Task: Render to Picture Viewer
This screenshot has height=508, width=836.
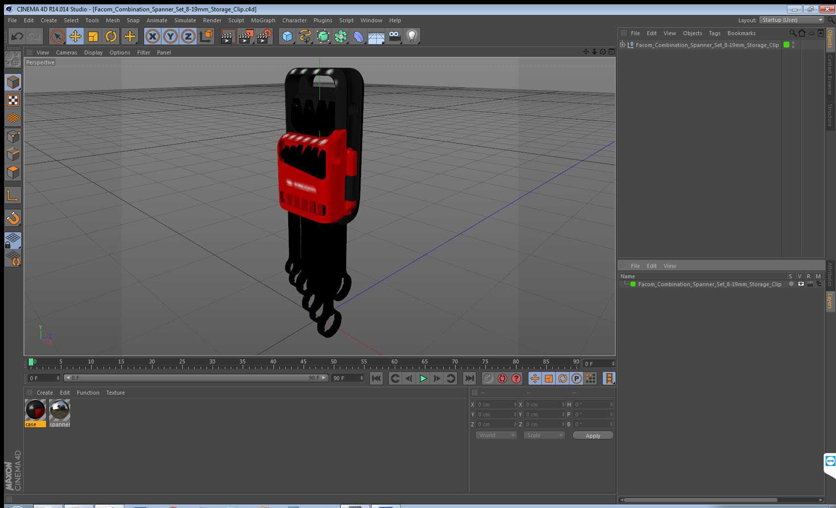Action: (246, 36)
